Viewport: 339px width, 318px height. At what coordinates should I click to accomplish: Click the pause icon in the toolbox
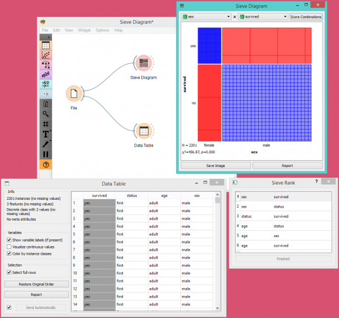coord(46,154)
